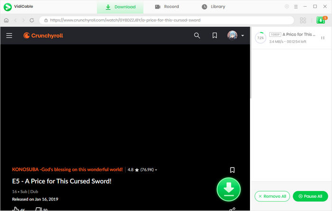The height and width of the screenshot is (211, 332).
Task: Open the Library tab
Action: [x=213, y=7]
